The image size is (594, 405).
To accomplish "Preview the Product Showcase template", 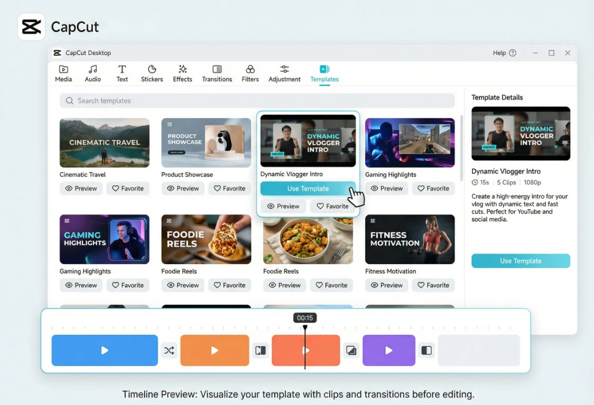I will (183, 188).
